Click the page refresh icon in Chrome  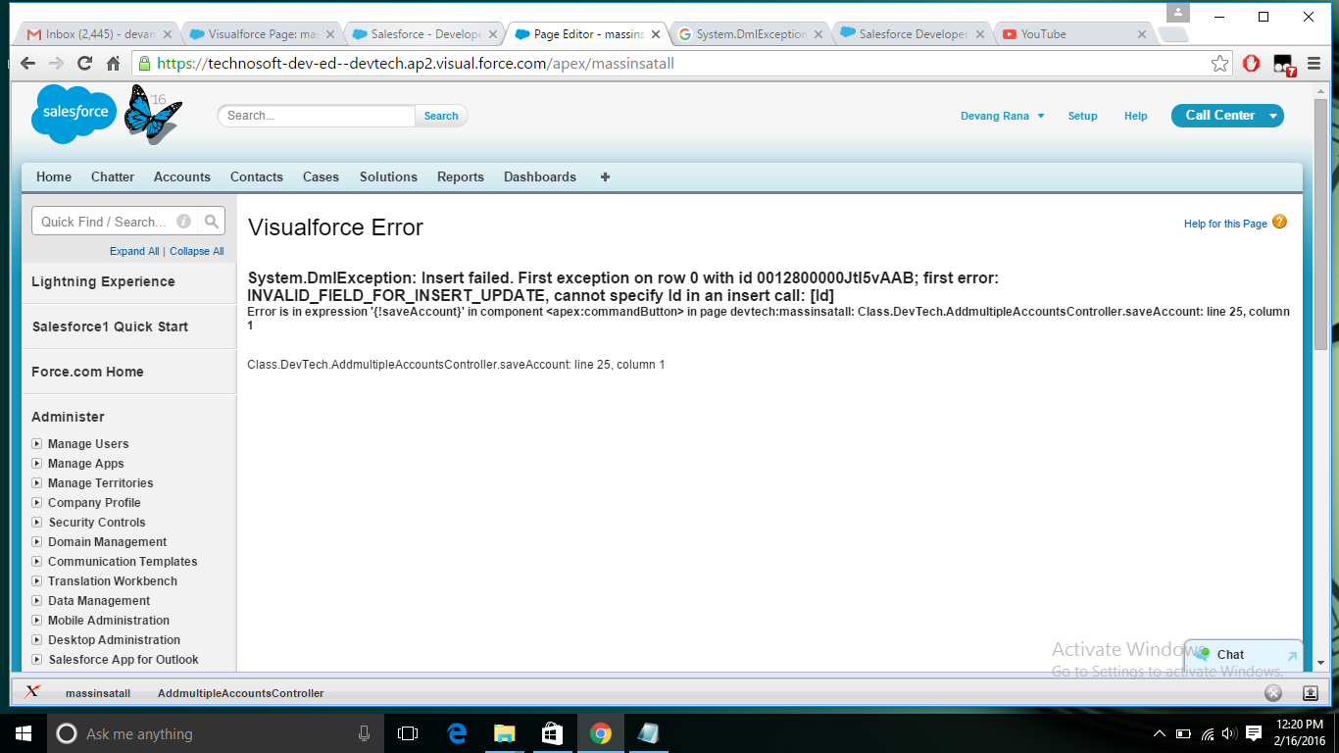point(85,63)
